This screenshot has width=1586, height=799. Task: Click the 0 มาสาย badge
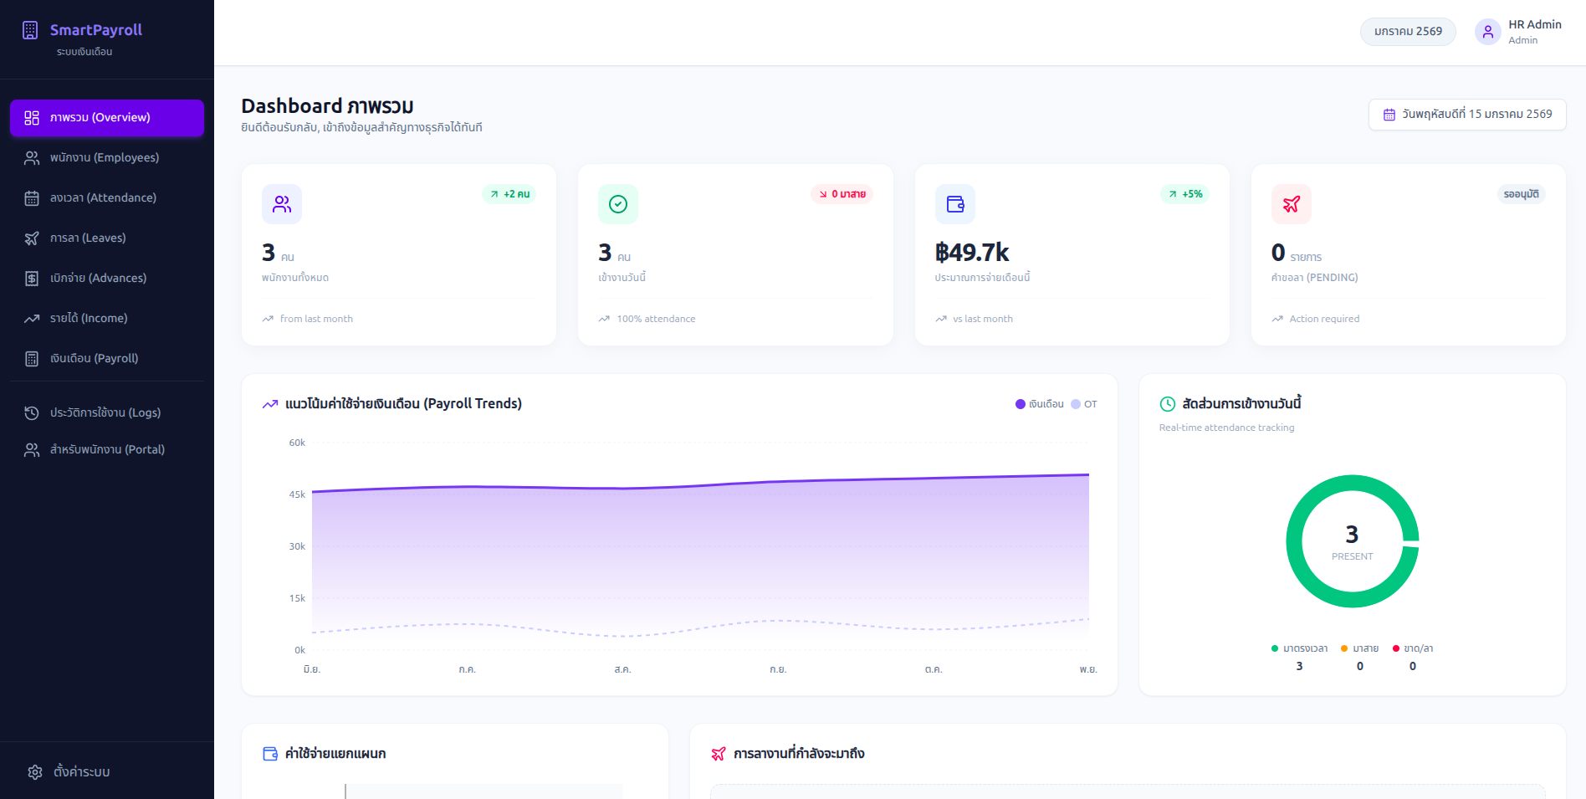[x=842, y=194]
